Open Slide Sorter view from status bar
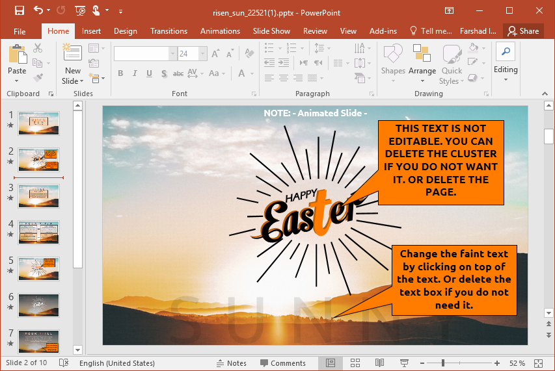The width and height of the screenshot is (555, 371). pyautogui.click(x=355, y=363)
